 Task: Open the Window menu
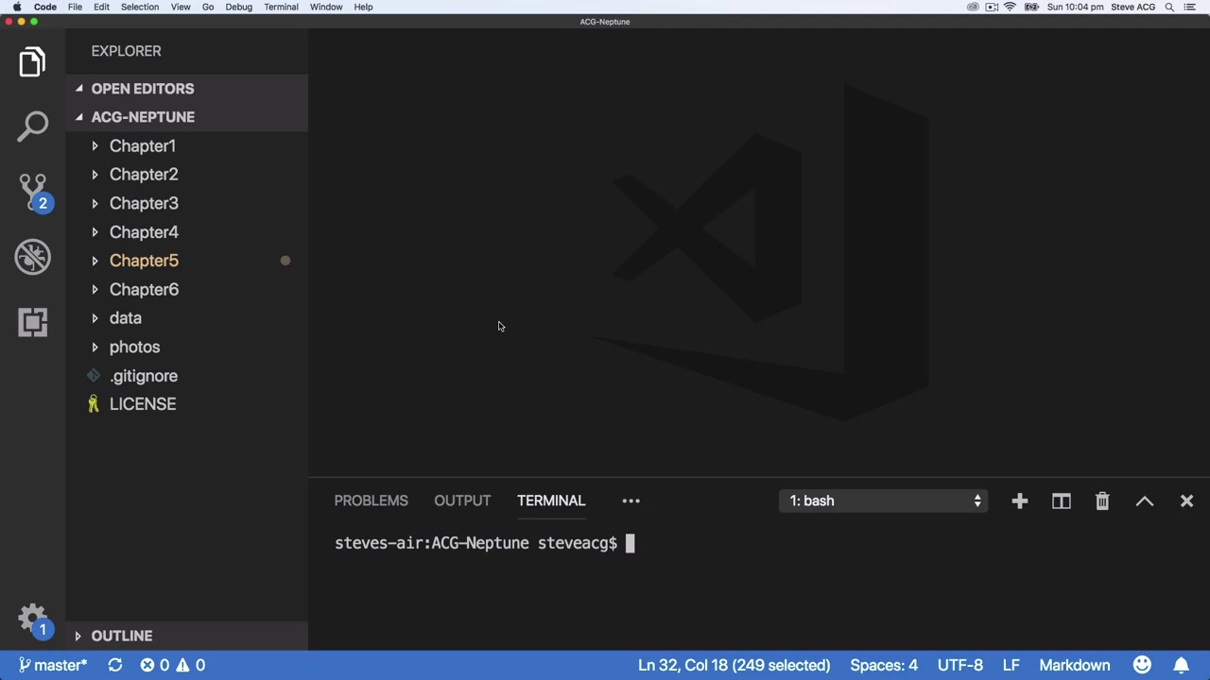pyautogui.click(x=326, y=7)
